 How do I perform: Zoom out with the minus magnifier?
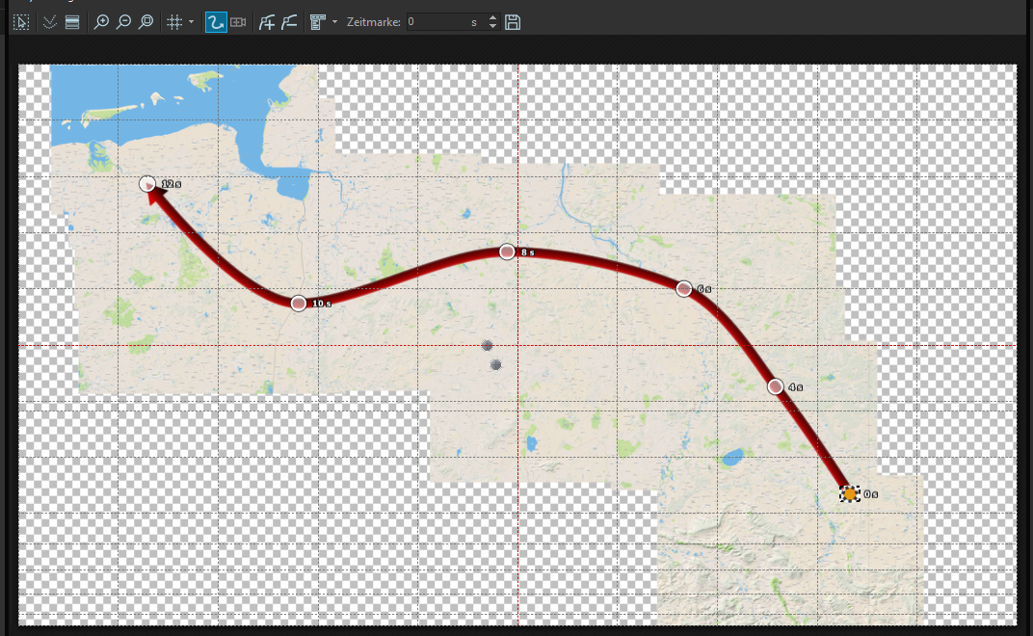click(x=123, y=21)
